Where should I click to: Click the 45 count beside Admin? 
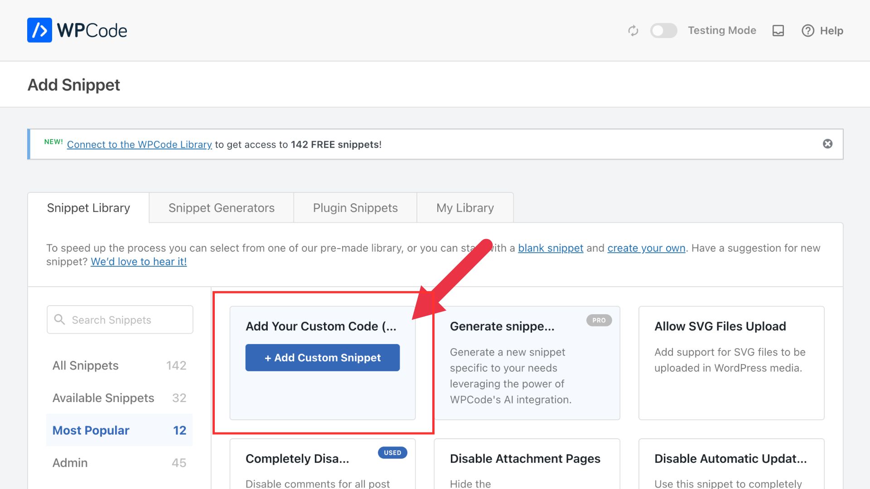179,463
